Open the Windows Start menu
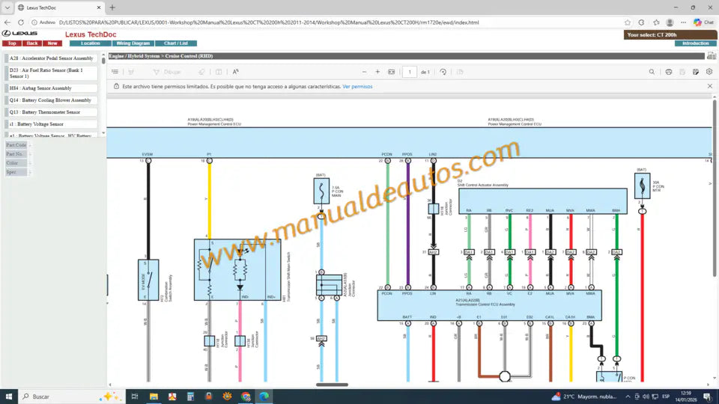Screen dimensions: 719x404 (9, 397)
